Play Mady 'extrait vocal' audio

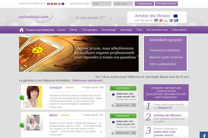coord(113,133)
